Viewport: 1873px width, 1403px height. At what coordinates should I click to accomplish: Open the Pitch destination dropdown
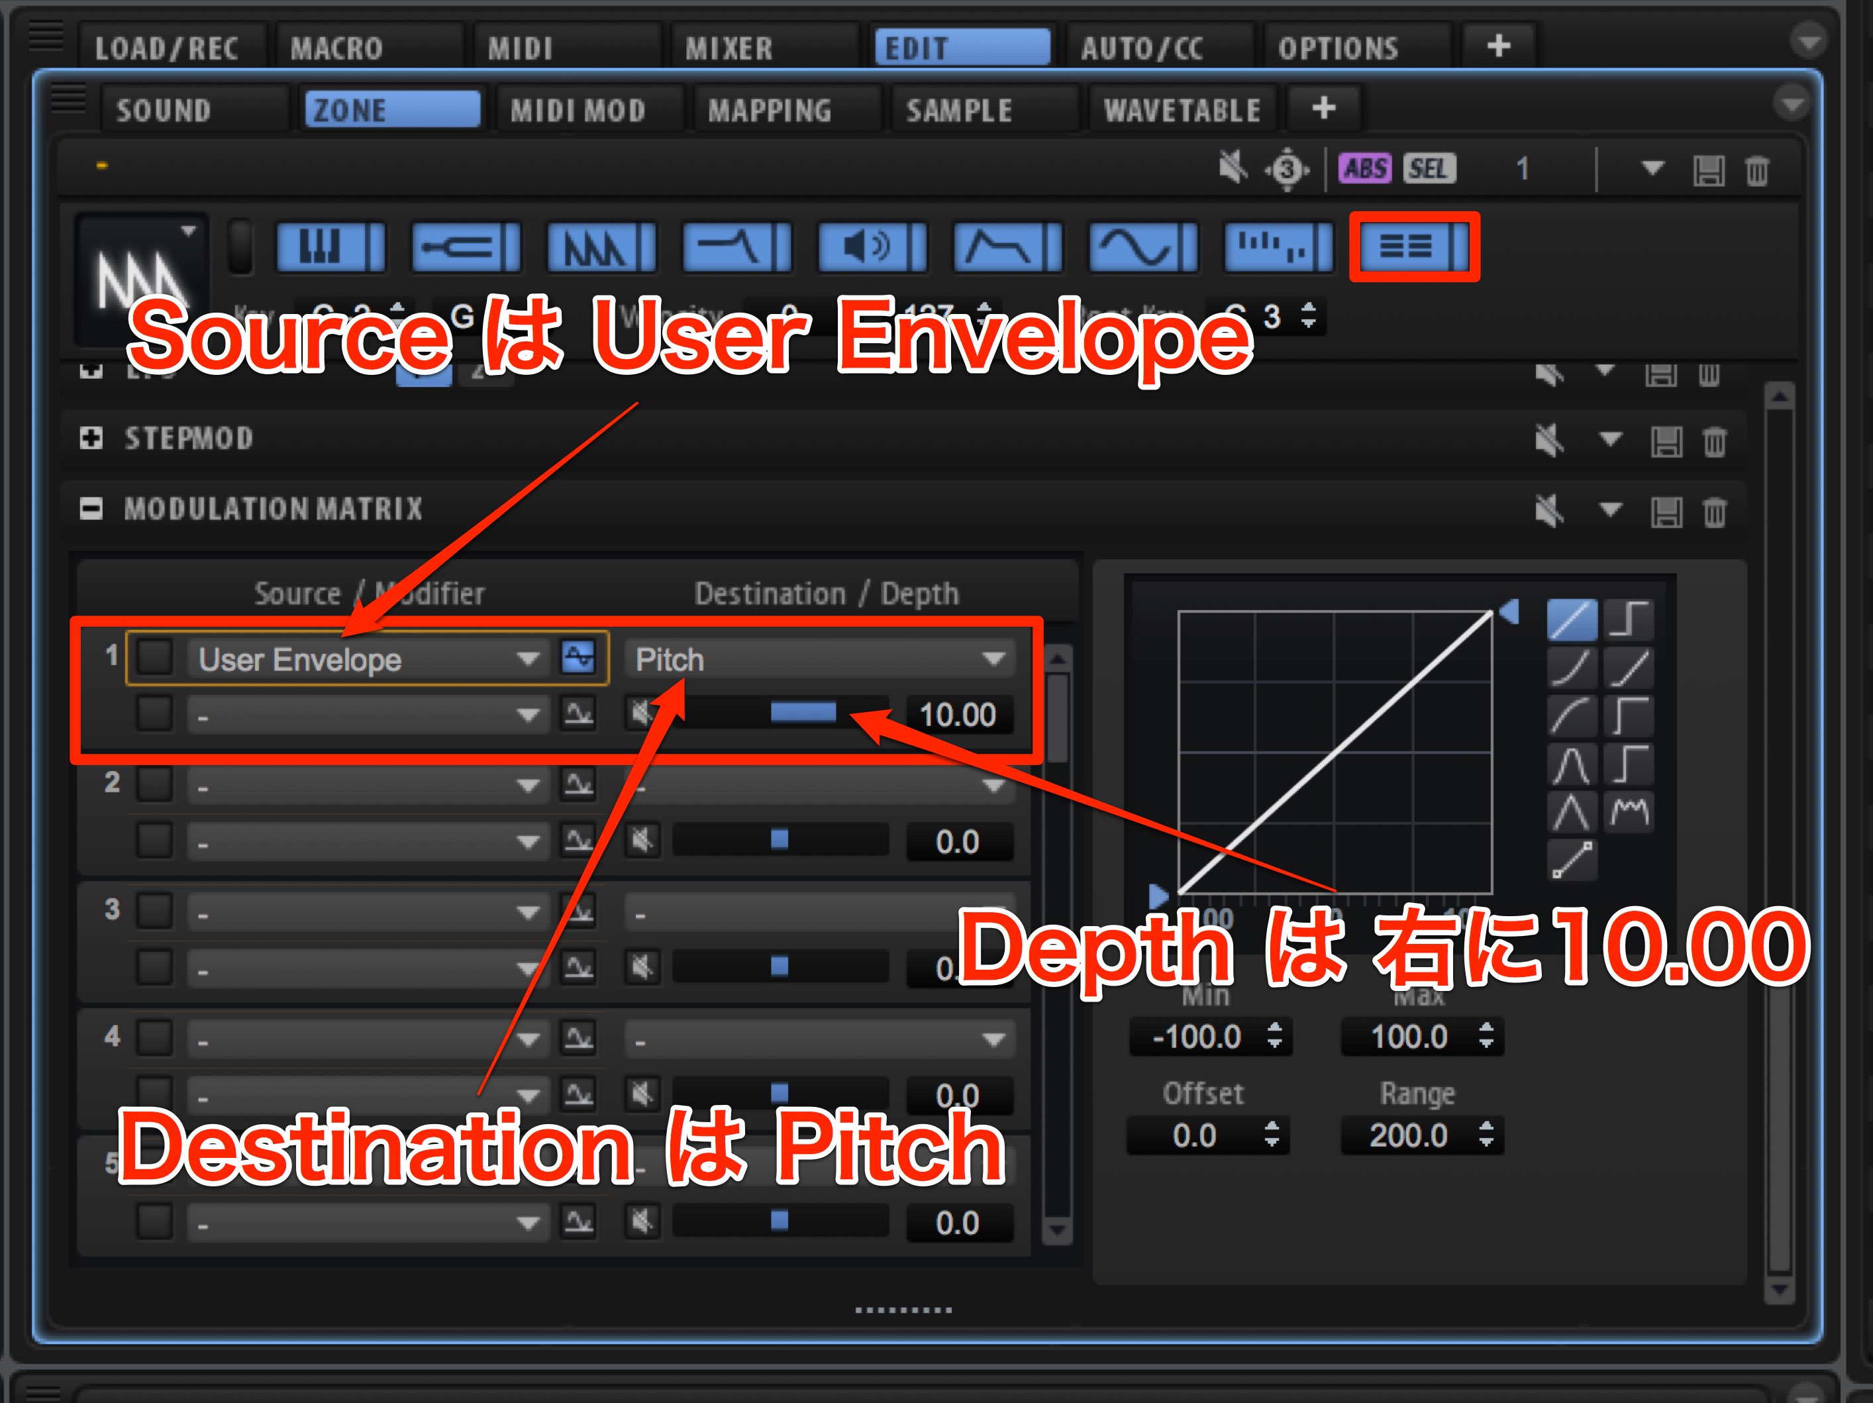point(820,658)
